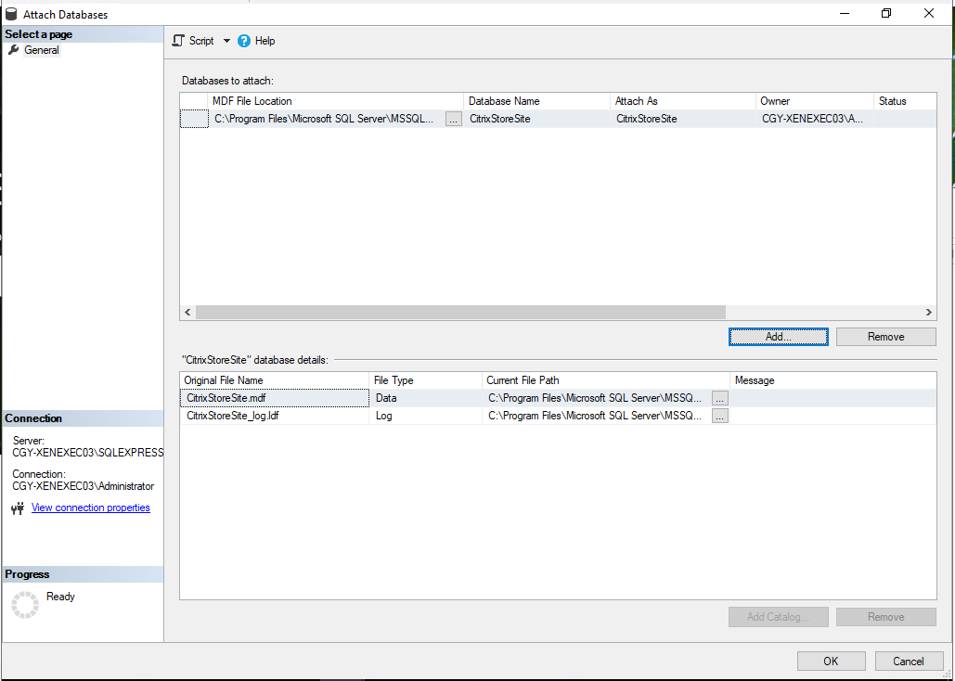
Task: Open View connection properties link
Action: [x=90, y=508]
